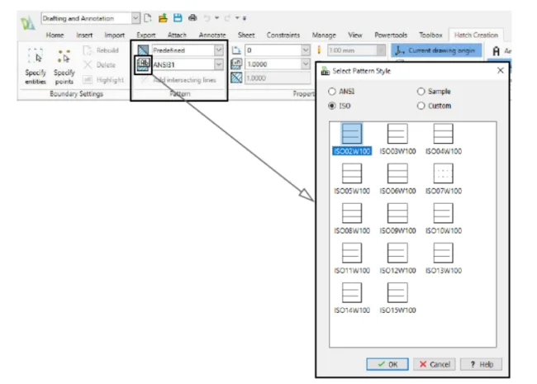Viewport: 537px width, 384px height.
Task: Switch to the Annotate ribbon tab
Action: [212, 35]
